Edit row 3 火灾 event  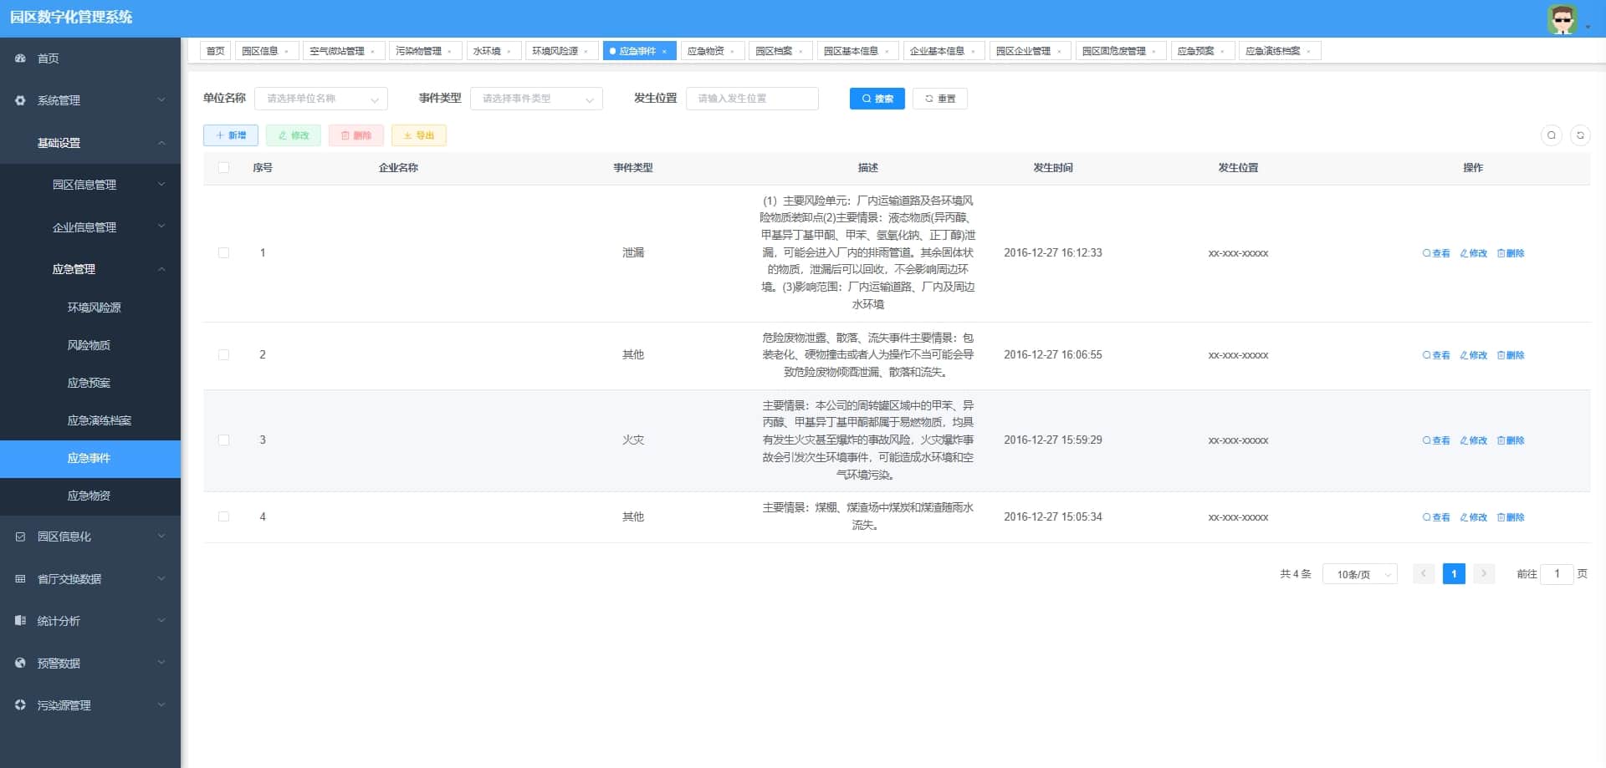point(1474,440)
